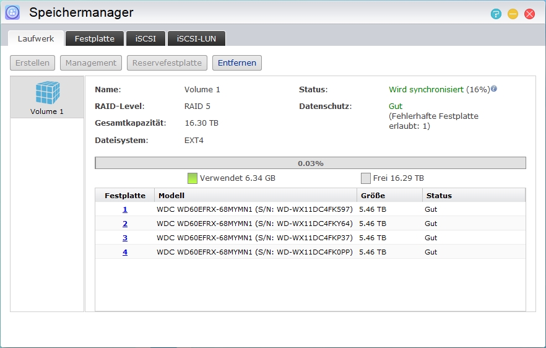Click the Speichermanager app icon in title bar
Viewport: 546px width, 348px height.
[x=12, y=12]
